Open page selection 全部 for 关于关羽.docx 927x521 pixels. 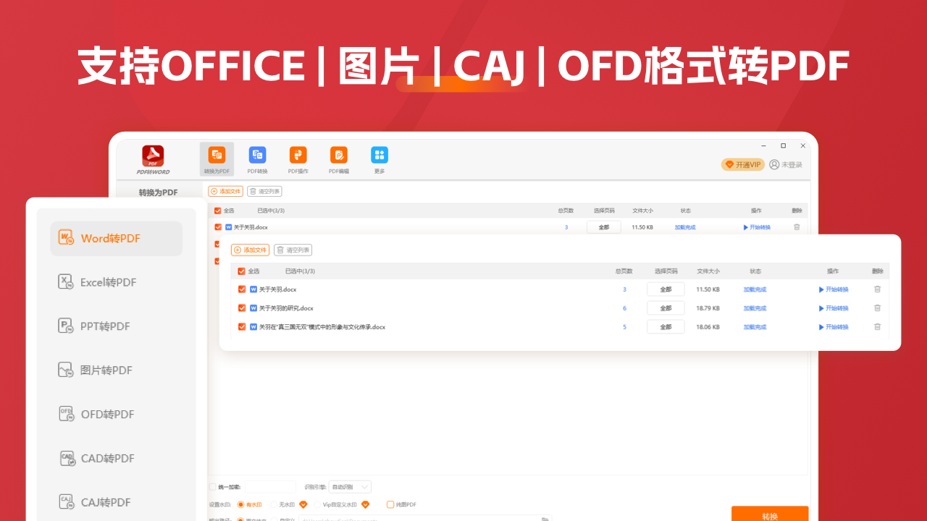pyautogui.click(x=665, y=289)
